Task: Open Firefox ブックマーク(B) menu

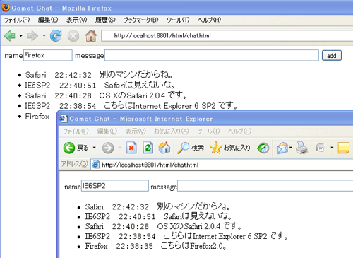Action: pos(141,20)
